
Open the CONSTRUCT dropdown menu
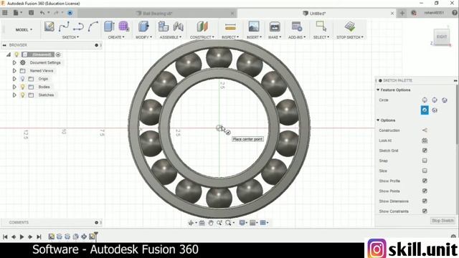[x=202, y=37]
